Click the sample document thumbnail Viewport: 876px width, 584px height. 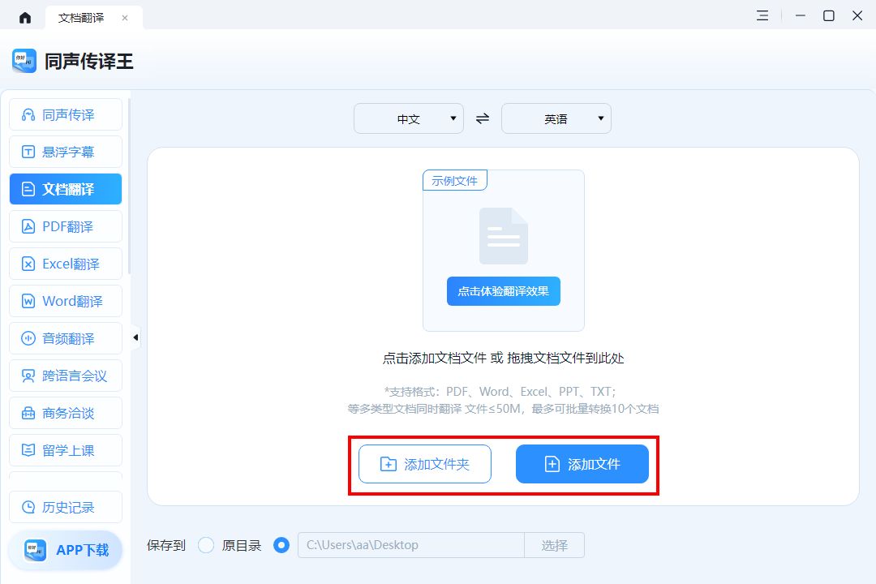(504, 236)
